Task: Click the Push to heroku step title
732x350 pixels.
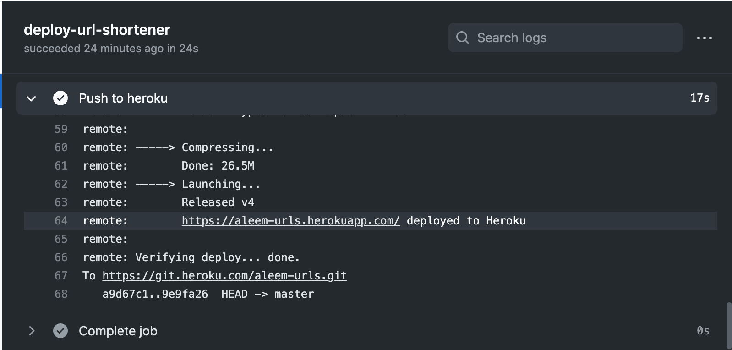Action: 123,98
